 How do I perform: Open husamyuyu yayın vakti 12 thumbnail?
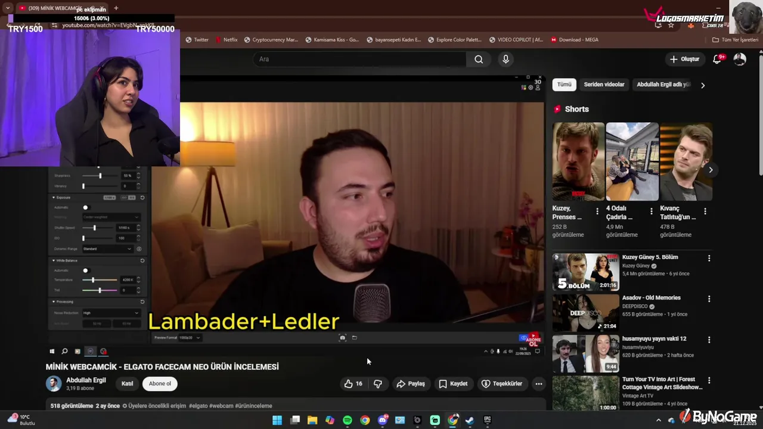(585, 354)
